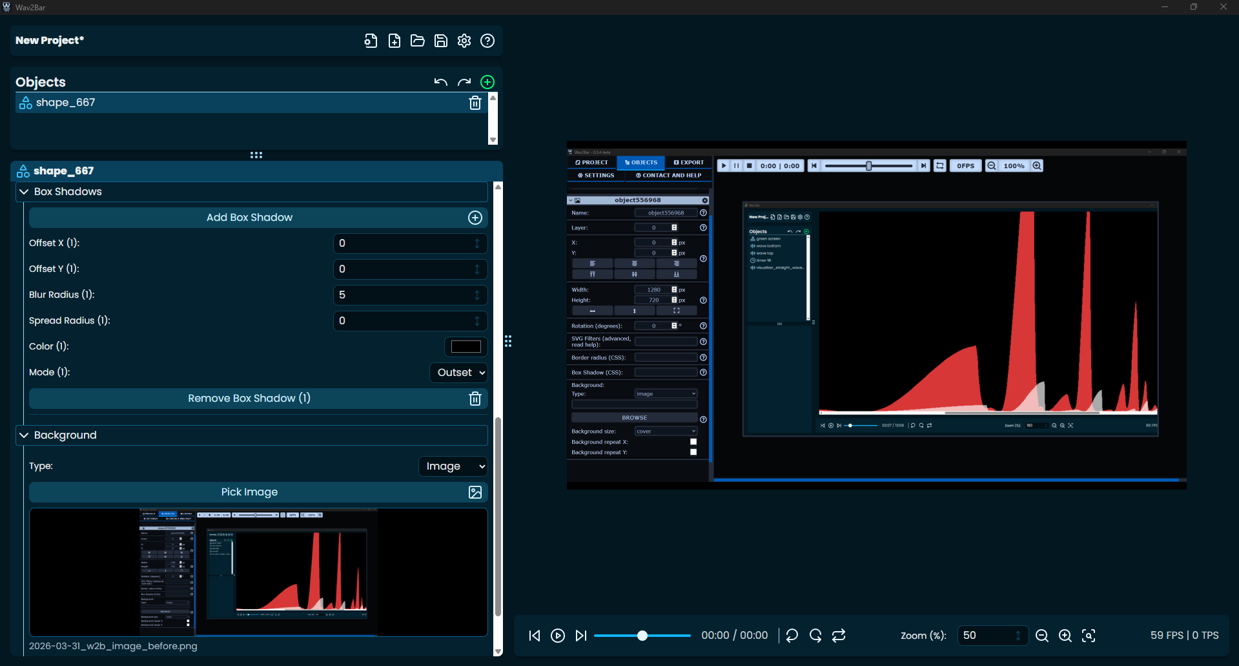Open the background Type dropdown
Screen dimensions: 1239x666
point(453,466)
